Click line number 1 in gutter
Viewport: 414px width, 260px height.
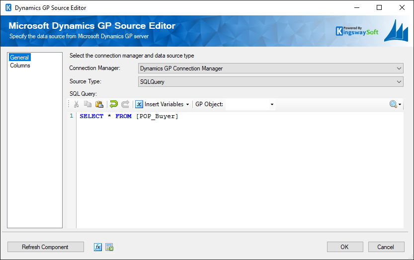click(72, 116)
